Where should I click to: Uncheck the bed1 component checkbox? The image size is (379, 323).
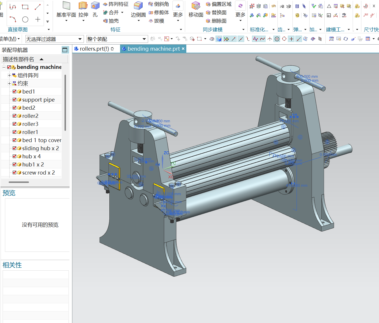point(14,91)
